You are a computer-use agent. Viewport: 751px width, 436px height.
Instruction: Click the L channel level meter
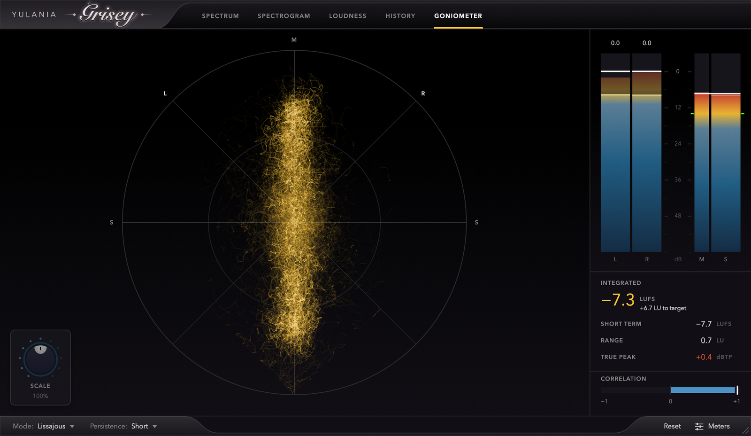point(615,152)
